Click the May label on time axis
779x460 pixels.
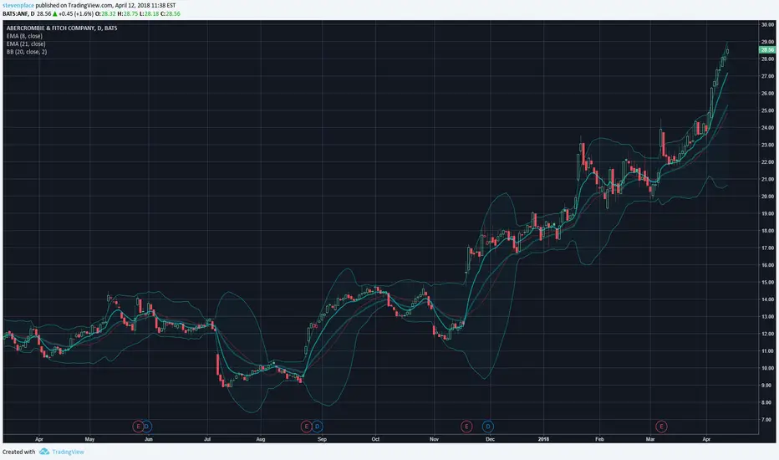point(89,439)
